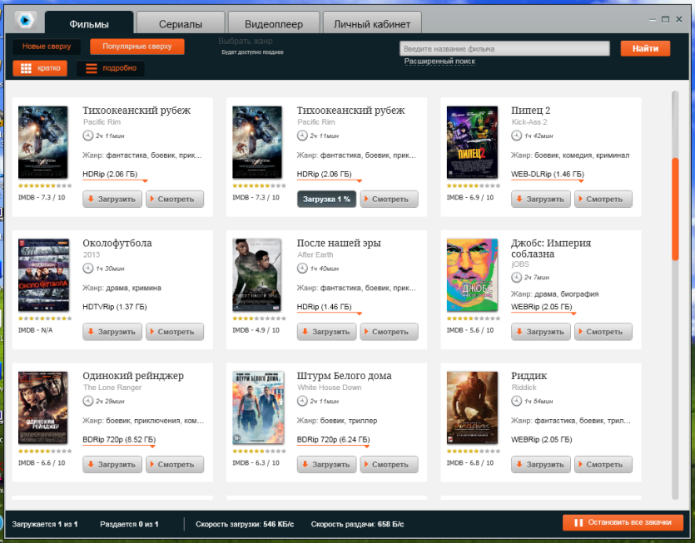The width and height of the screenshot is (695, 543).
Task: Open the Джобс poster
Action: (x=472, y=274)
